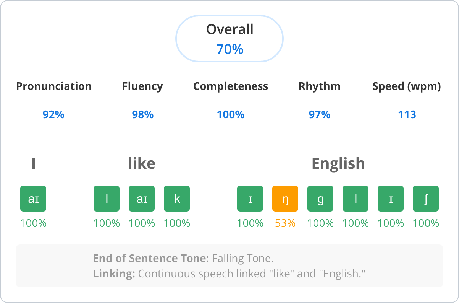Click the ʃ phoneme tile
This screenshot has height=303, width=459.
(426, 199)
